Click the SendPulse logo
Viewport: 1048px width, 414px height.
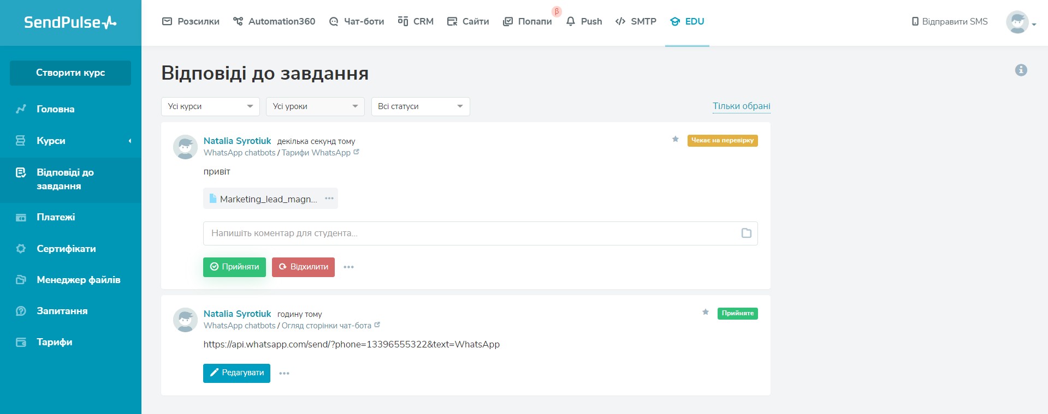pos(70,22)
